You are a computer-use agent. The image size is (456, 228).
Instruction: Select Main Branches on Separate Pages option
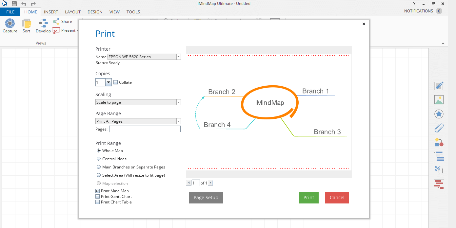[99, 167]
